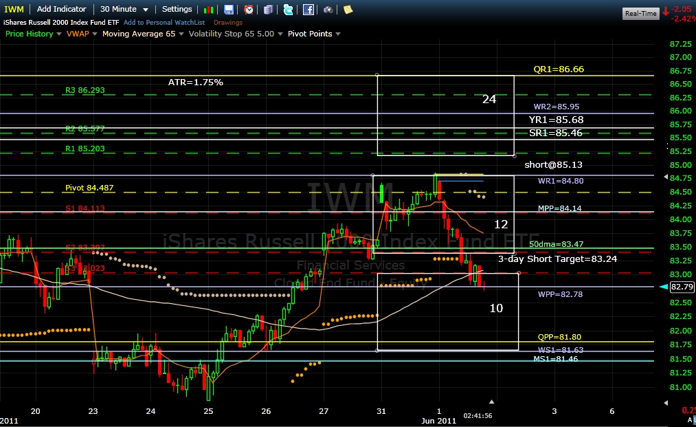The image size is (696, 427).
Task: Click the 82.79 current price label
Action: 682,287
